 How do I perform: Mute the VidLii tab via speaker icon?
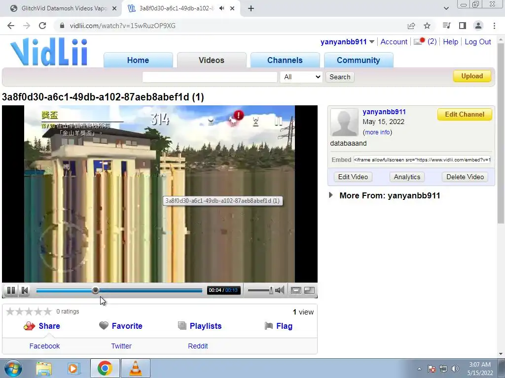221,8
